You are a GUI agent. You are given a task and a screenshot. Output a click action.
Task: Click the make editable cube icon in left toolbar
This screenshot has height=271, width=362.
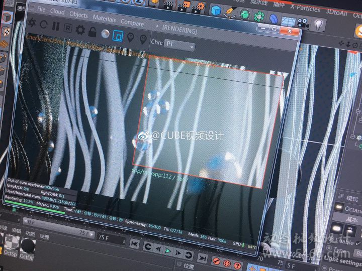click(x=7, y=18)
